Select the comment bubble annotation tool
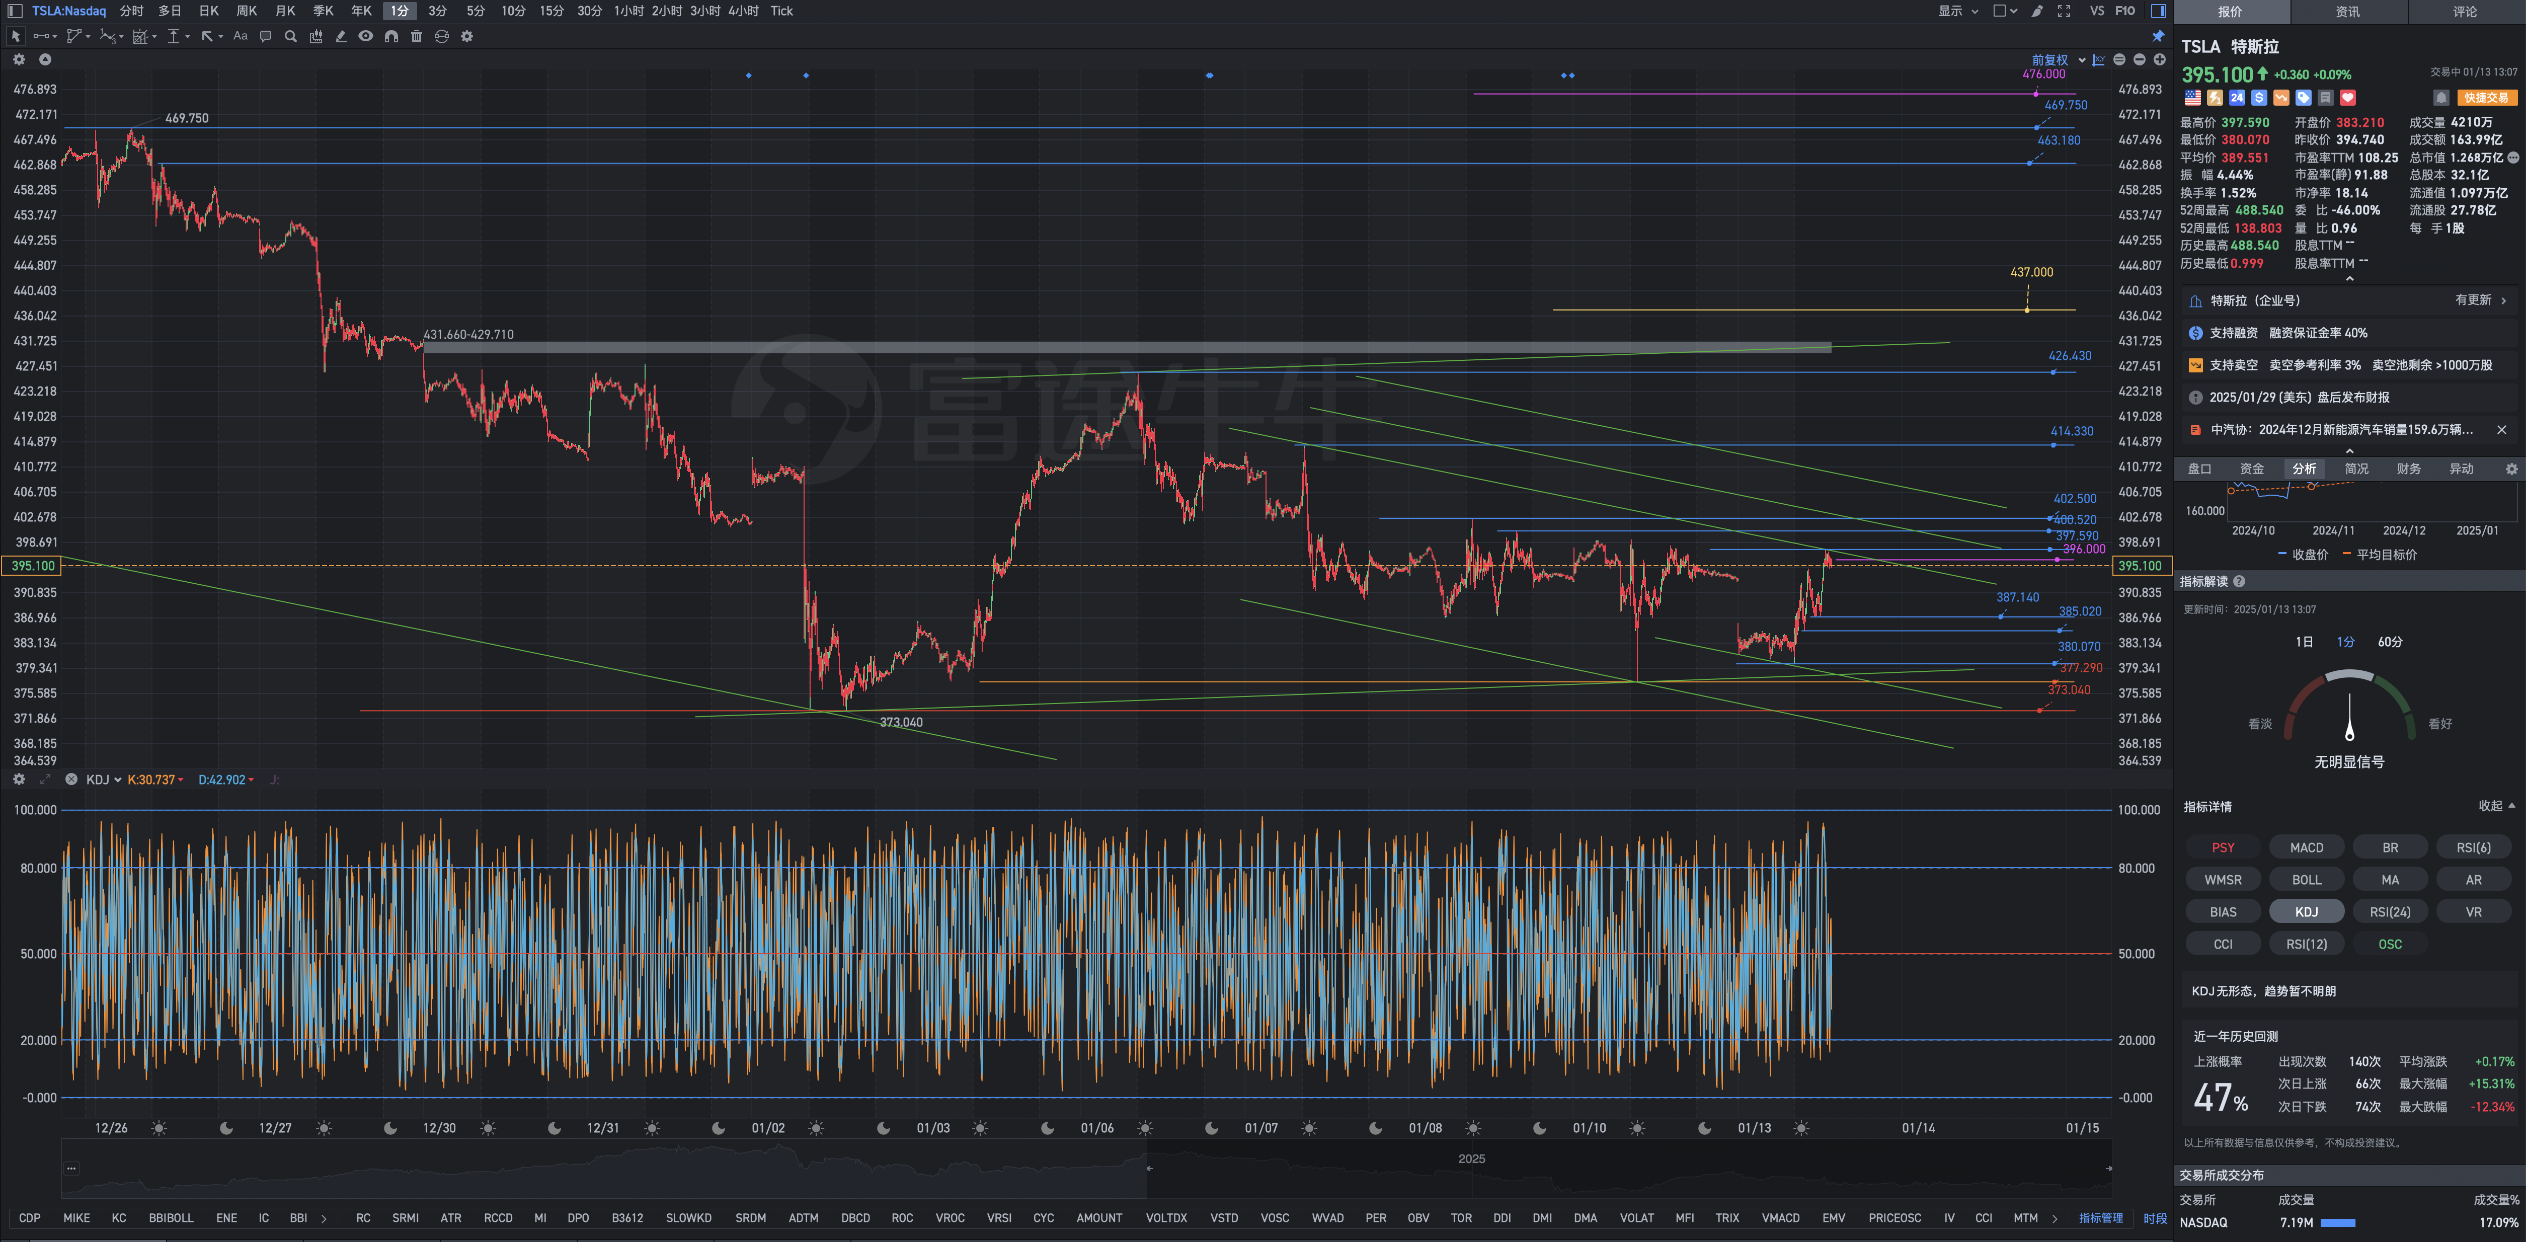Viewport: 2526px width, 1242px height. (266, 36)
